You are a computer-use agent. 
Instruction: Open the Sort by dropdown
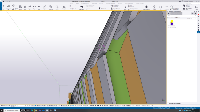coord(193,18)
